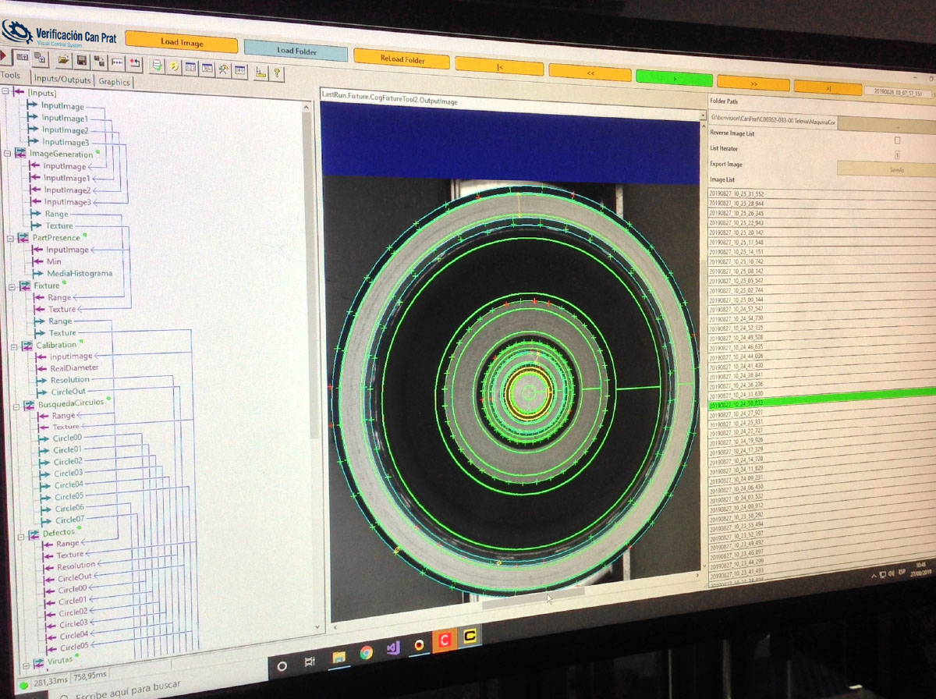Viewport: 936px width, 699px height.
Task: Select CircleOut under Defectos
Action: [74, 577]
